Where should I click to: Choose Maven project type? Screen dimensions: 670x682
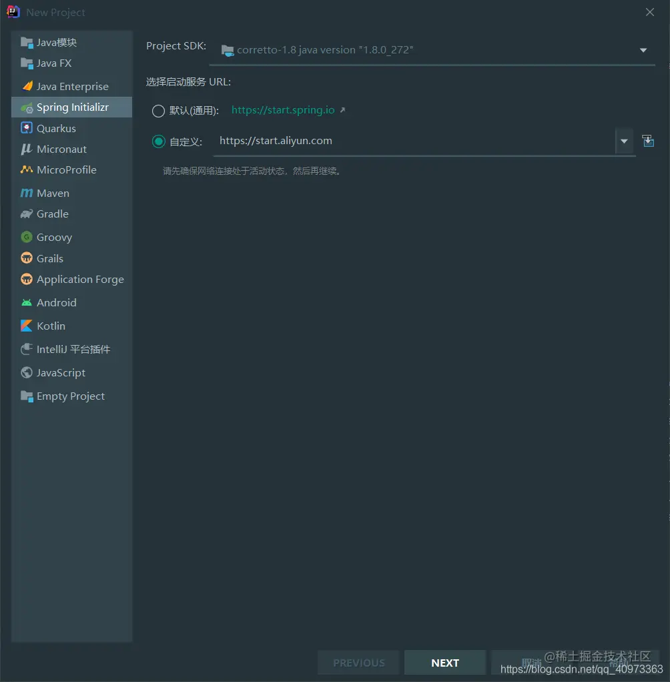pos(72,193)
